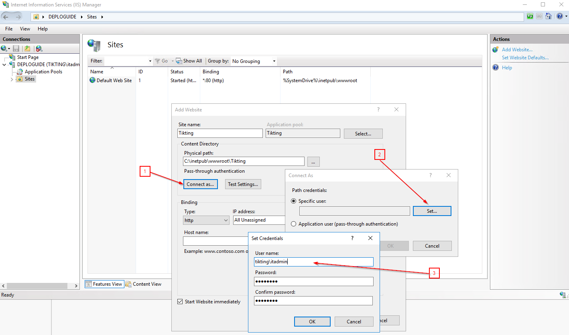Click the Back navigation arrow
569x335 pixels.
6,17
